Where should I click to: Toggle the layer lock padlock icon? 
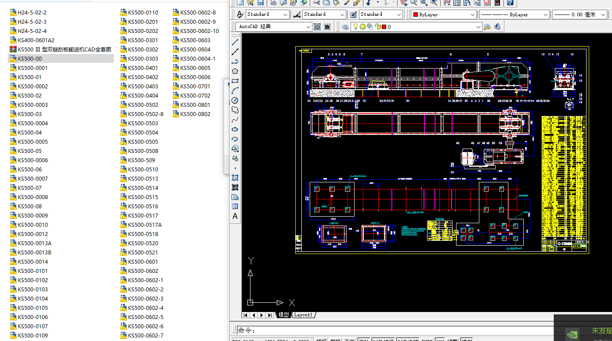pyautogui.click(x=377, y=27)
